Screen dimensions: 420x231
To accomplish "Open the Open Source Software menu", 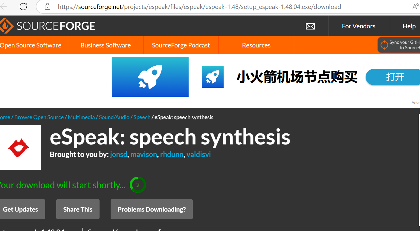I will pos(30,45).
